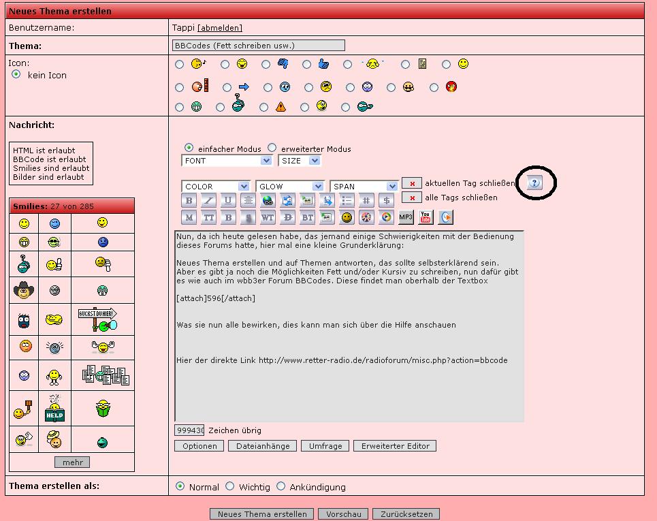
Task: Click "mehr" to show more smilies
Action: (72, 462)
